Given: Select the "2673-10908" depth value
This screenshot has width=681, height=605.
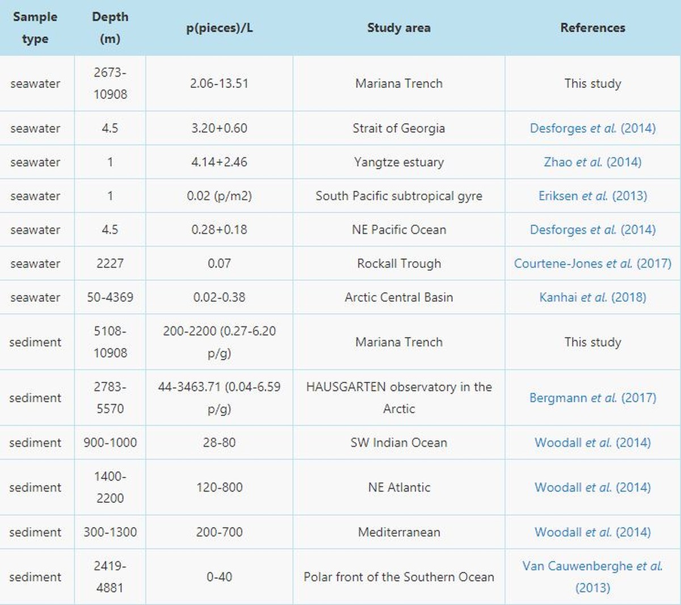Looking at the screenshot, I should point(110,83).
